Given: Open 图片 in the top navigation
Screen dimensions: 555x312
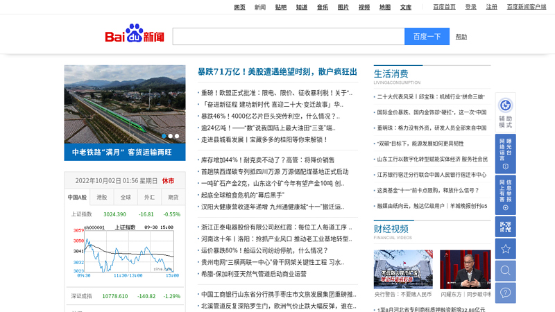Looking at the screenshot, I should [x=343, y=7].
